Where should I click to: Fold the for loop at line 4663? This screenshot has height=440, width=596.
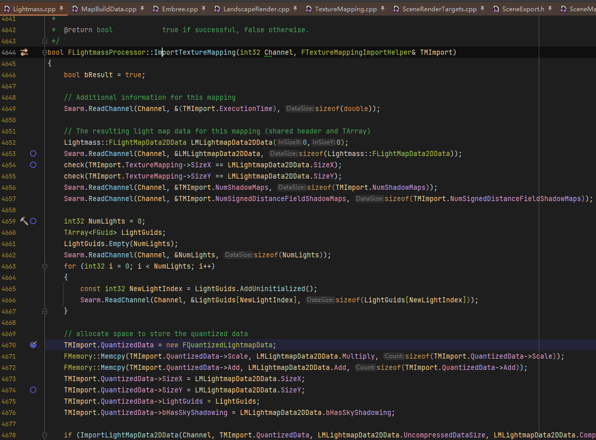pos(45,266)
